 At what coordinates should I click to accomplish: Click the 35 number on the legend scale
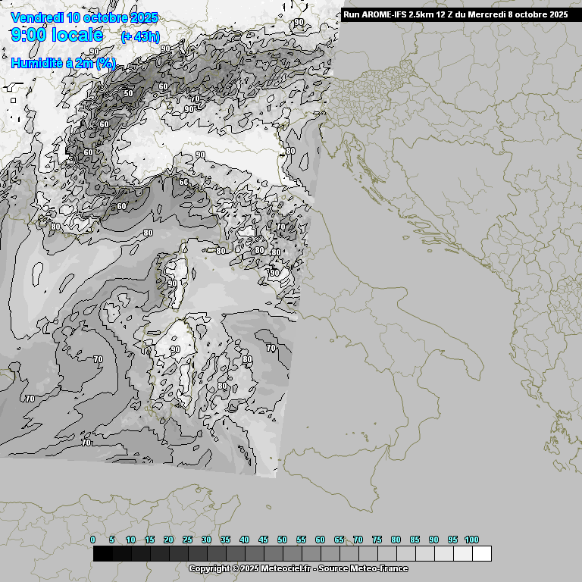[x=225, y=540]
